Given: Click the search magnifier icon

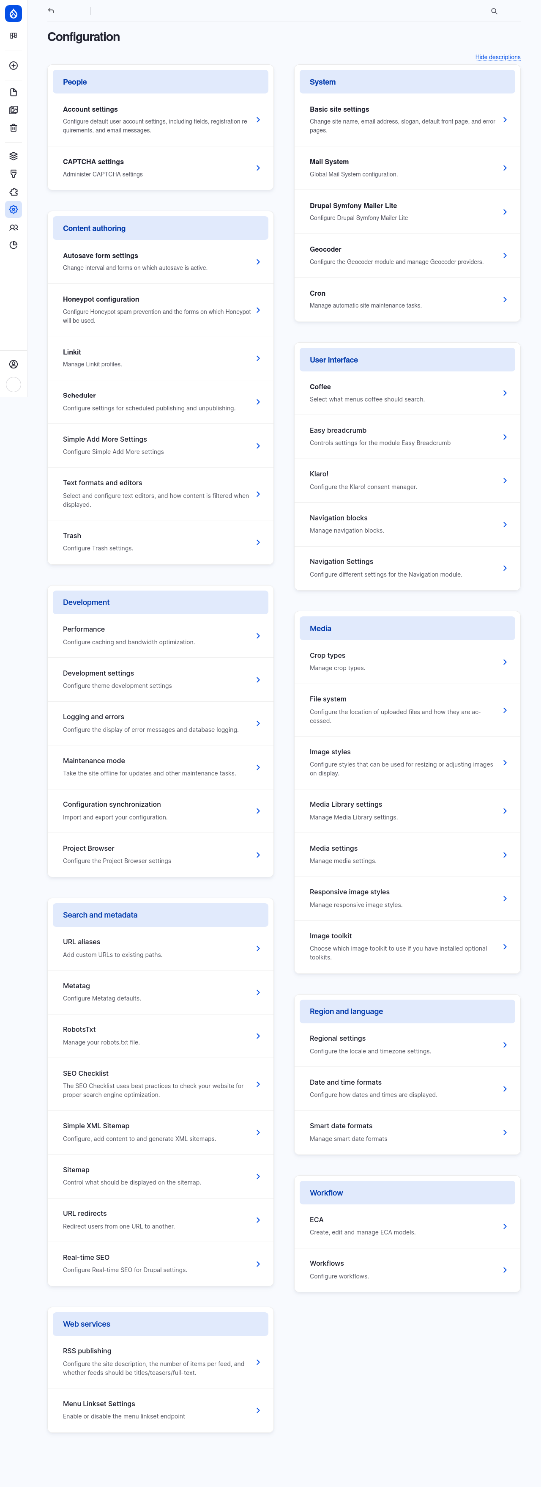Looking at the screenshot, I should (494, 11).
